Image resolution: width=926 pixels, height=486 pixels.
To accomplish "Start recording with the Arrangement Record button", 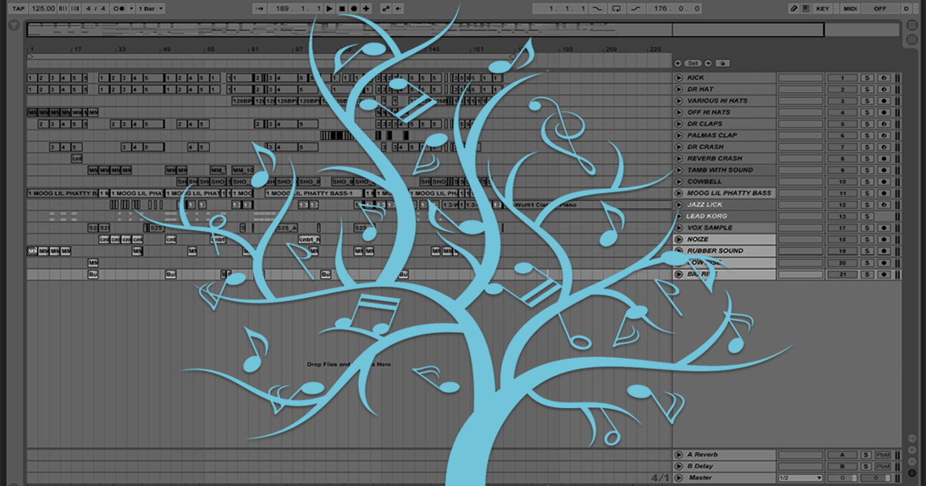I will pos(353,8).
